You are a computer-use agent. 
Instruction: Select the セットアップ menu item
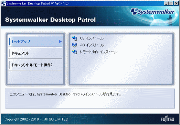click(x=36, y=42)
